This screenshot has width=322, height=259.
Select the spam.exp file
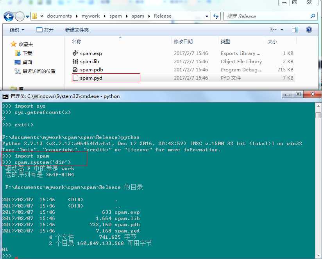pyautogui.click(x=91, y=53)
